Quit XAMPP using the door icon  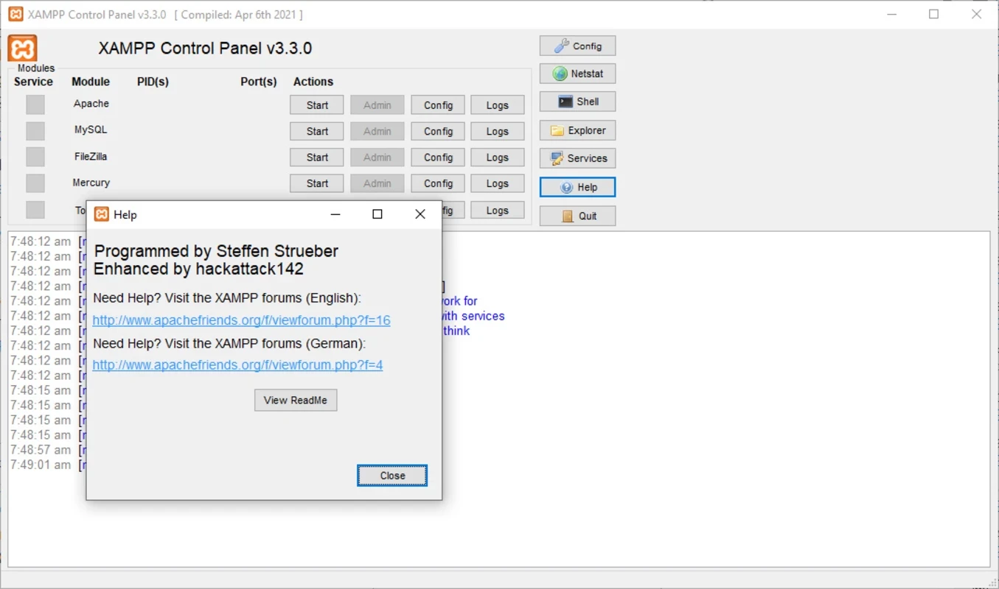coord(577,216)
